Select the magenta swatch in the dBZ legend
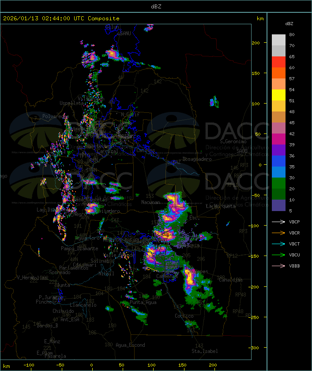This screenshot has height=371, width=312. (x=278, y=139)
